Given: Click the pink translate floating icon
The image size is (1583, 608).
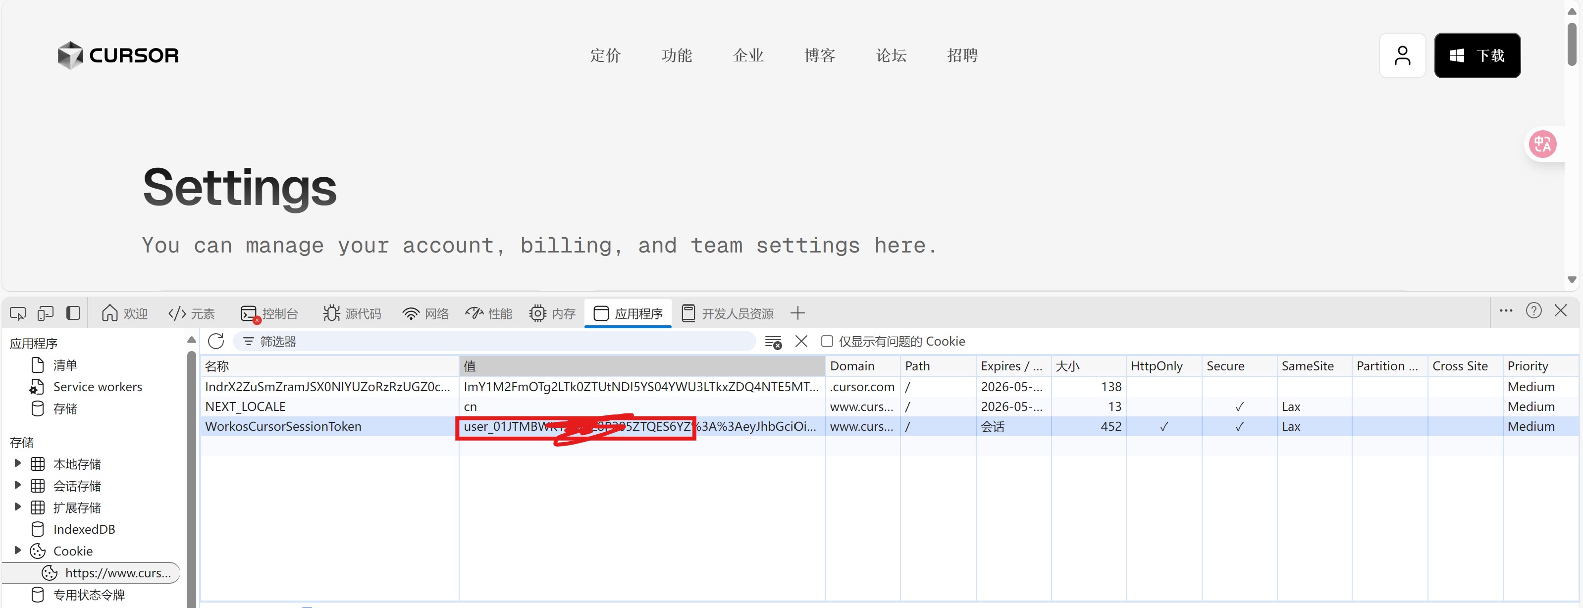Looking at the screenshot, I should click(1542, 144).
